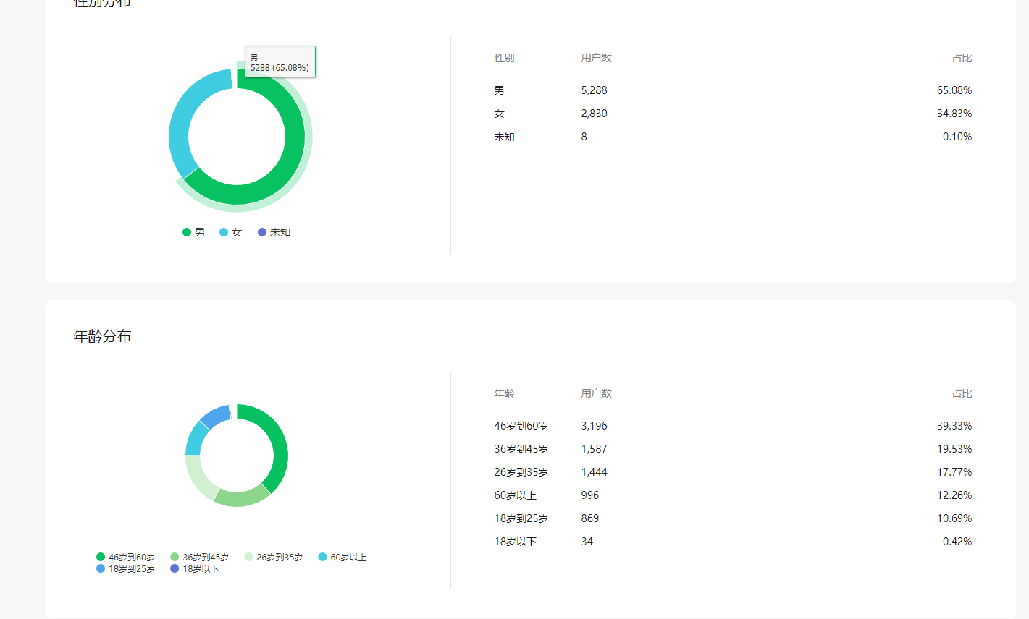Click dark green 46-60 segment in age donut
The width and height of the screenshot is (1029, 619).
coord(278,448)
